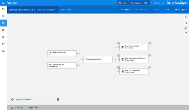Click layers icon on Post Companies step
The width and height of the screenshot is (189, 110).
tap(123, 47)
